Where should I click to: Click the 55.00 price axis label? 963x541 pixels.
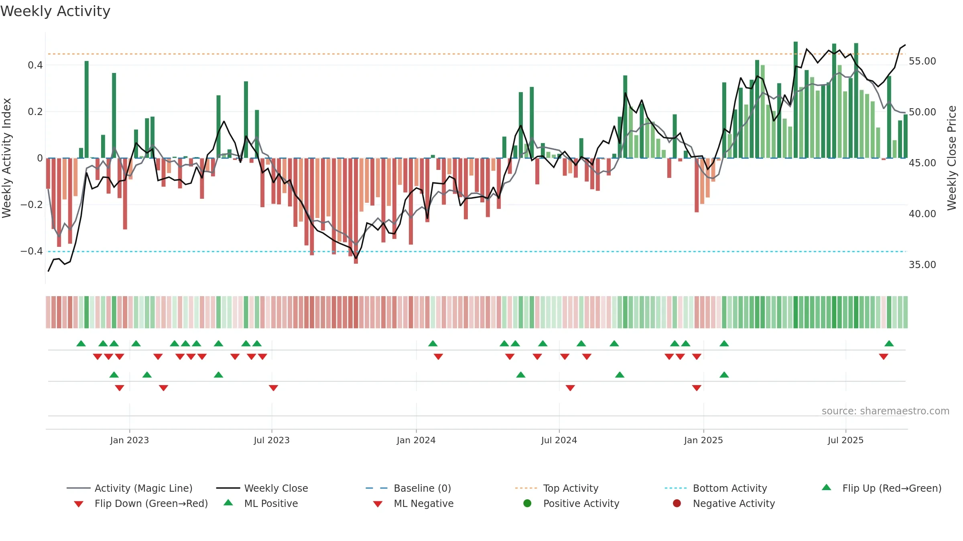tap(922, 61)
